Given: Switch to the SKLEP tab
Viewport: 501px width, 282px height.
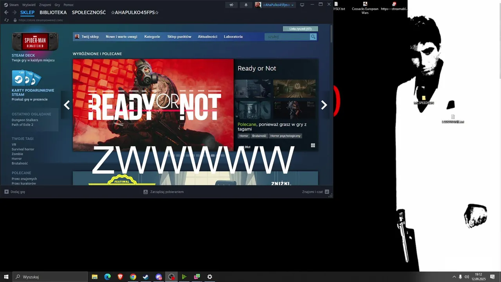Looking at the screenshot, I should [27, 13].
